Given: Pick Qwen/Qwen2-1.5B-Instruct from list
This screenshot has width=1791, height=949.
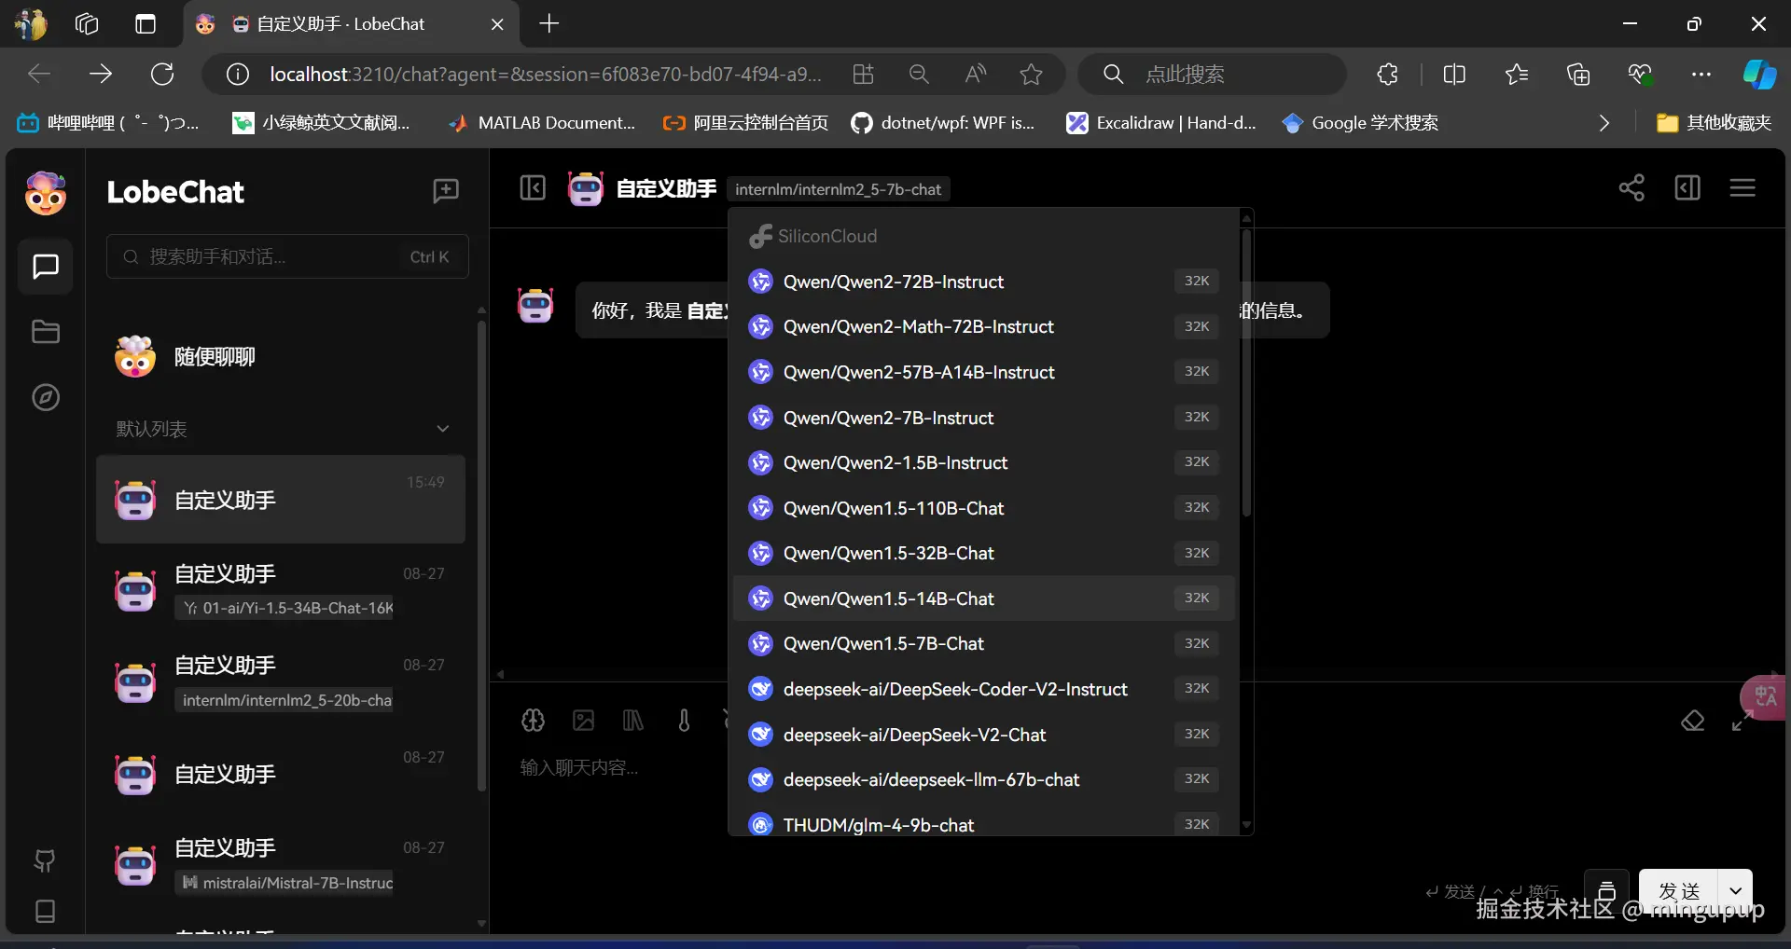Looking at the screenshot, I should click(x=984, y=462).
